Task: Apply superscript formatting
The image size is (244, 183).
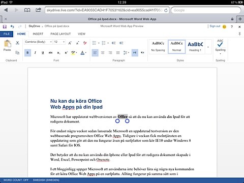Action: point(66,53)
